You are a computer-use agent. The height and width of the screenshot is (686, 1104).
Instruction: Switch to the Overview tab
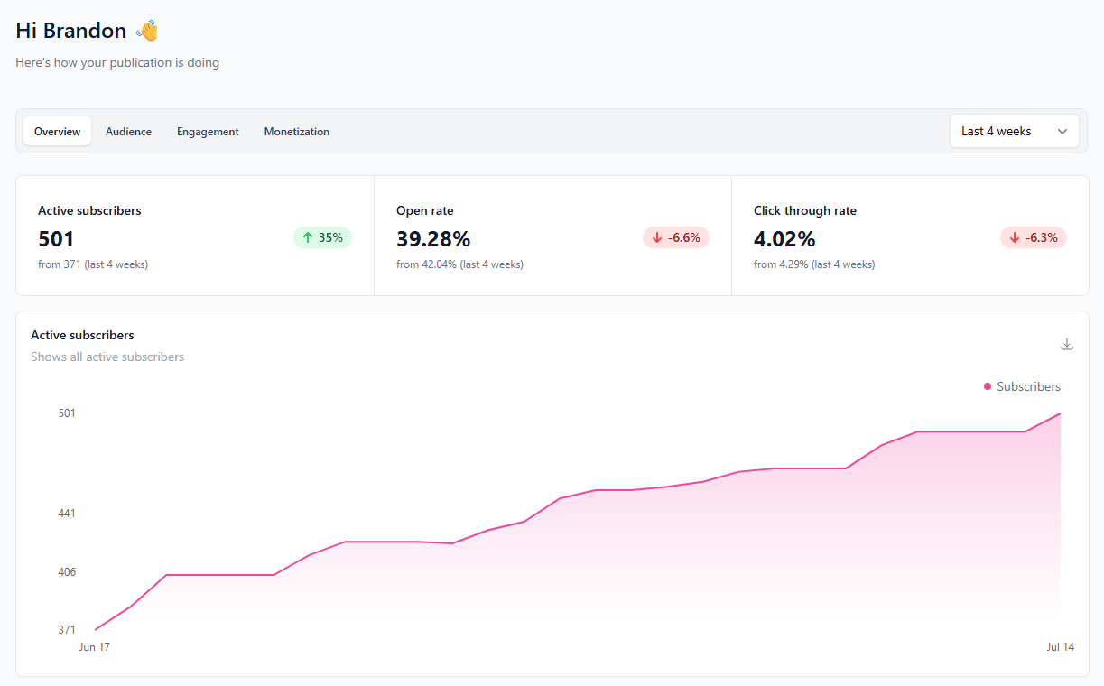(x=58, y=131)
